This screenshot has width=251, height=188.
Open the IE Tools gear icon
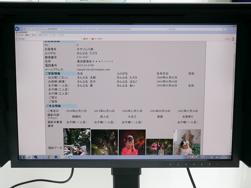(x=235, y=29)
